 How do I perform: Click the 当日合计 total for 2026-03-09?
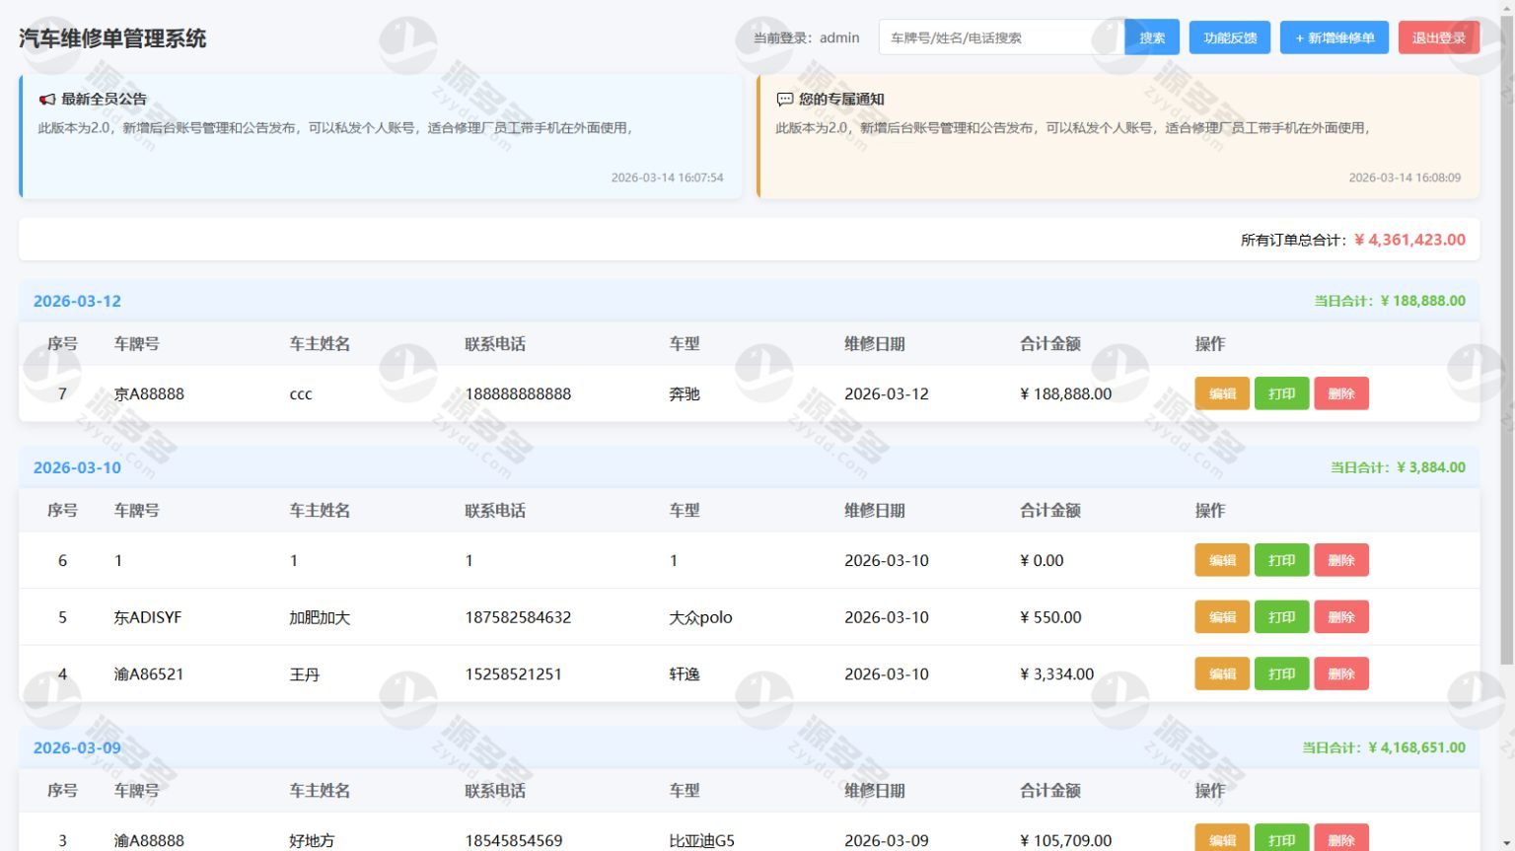coord(1386,747)
